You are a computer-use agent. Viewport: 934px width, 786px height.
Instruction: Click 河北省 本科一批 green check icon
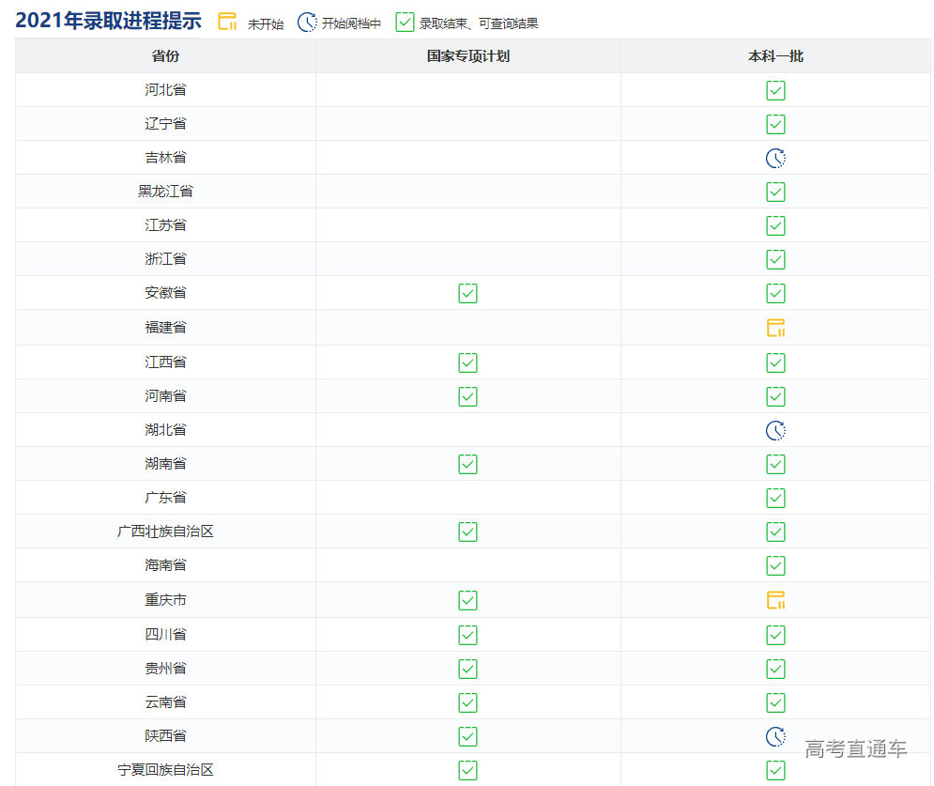(x=775, y=90)
